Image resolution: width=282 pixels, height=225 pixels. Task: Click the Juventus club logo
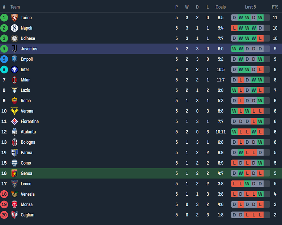pos(14,49)
